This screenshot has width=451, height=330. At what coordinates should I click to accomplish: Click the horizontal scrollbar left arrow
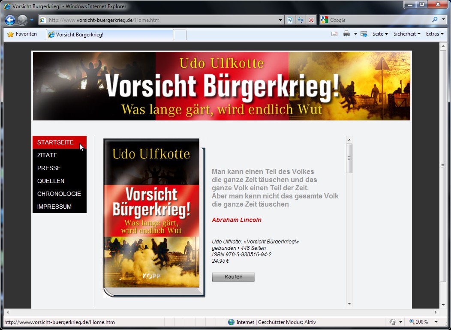(x=7, y=312)
